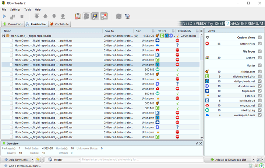The image size is (265, 168).
Task: Open the File menu
Action: (x=4, y=10)
